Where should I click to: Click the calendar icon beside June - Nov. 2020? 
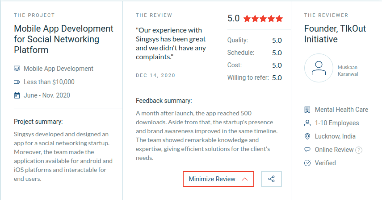pyautogui.click(x=17, y=95)
